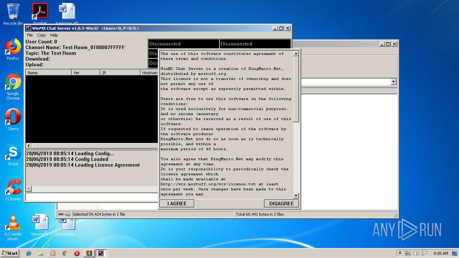
Task: Open the Firefox desktop shortcut
Action: pyautogui.click(x=13, y=49)
